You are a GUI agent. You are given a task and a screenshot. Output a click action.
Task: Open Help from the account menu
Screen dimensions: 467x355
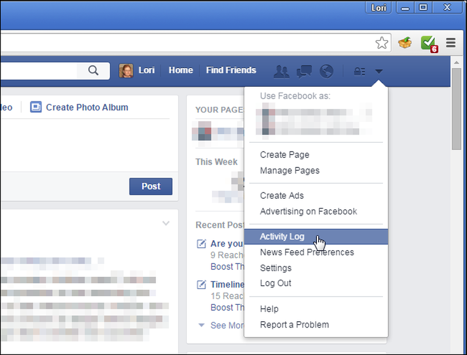point(269,309)
